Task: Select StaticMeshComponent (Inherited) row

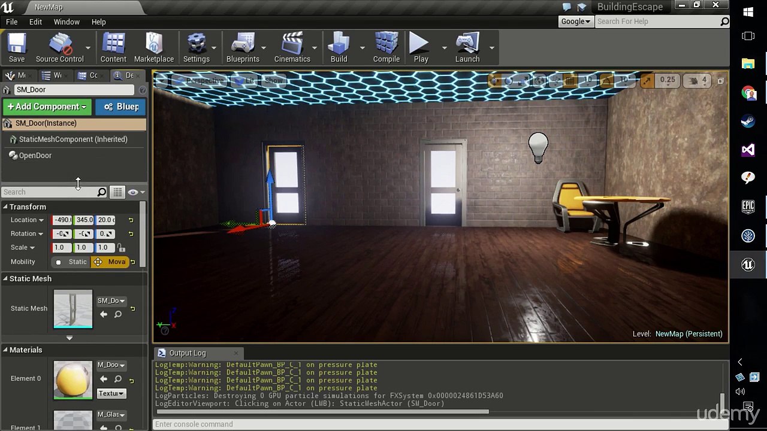Action: coord(73,139)
